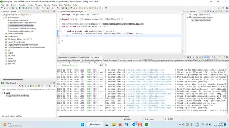Open Spring Tool Suite taskbar icon
229x128 pixels.
click(147, 124)
